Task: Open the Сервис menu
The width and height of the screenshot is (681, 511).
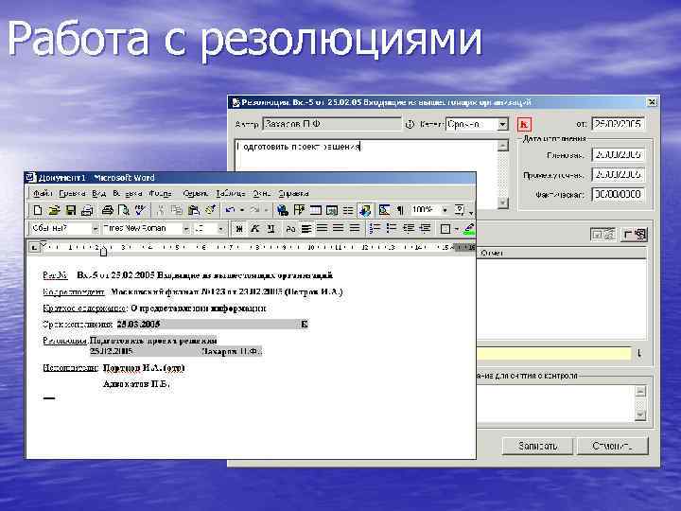Action: pos(196,193)
